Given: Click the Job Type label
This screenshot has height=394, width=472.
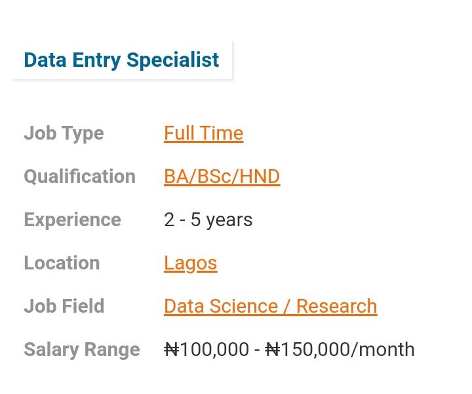Looking at the screenshot, I should point(64,133).
